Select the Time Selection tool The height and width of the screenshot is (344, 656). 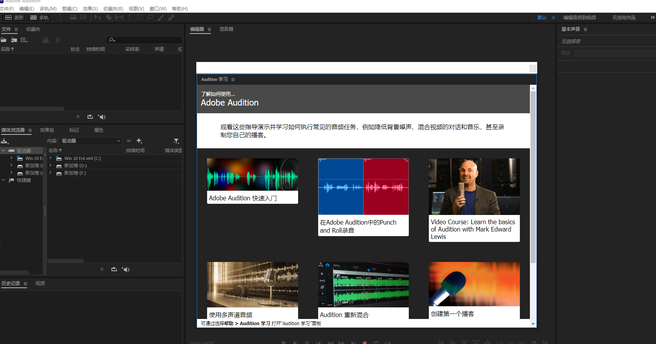click(129, 17)
